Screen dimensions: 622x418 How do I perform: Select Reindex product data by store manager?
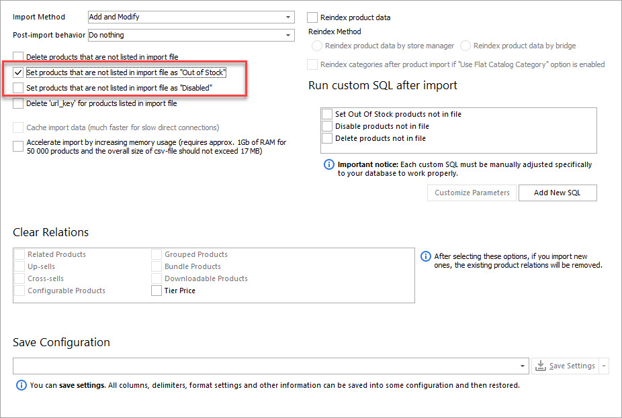pos(316,46)
